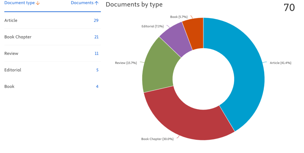Click the Book Chapter (30.0%) chart label

click(157, 139)
